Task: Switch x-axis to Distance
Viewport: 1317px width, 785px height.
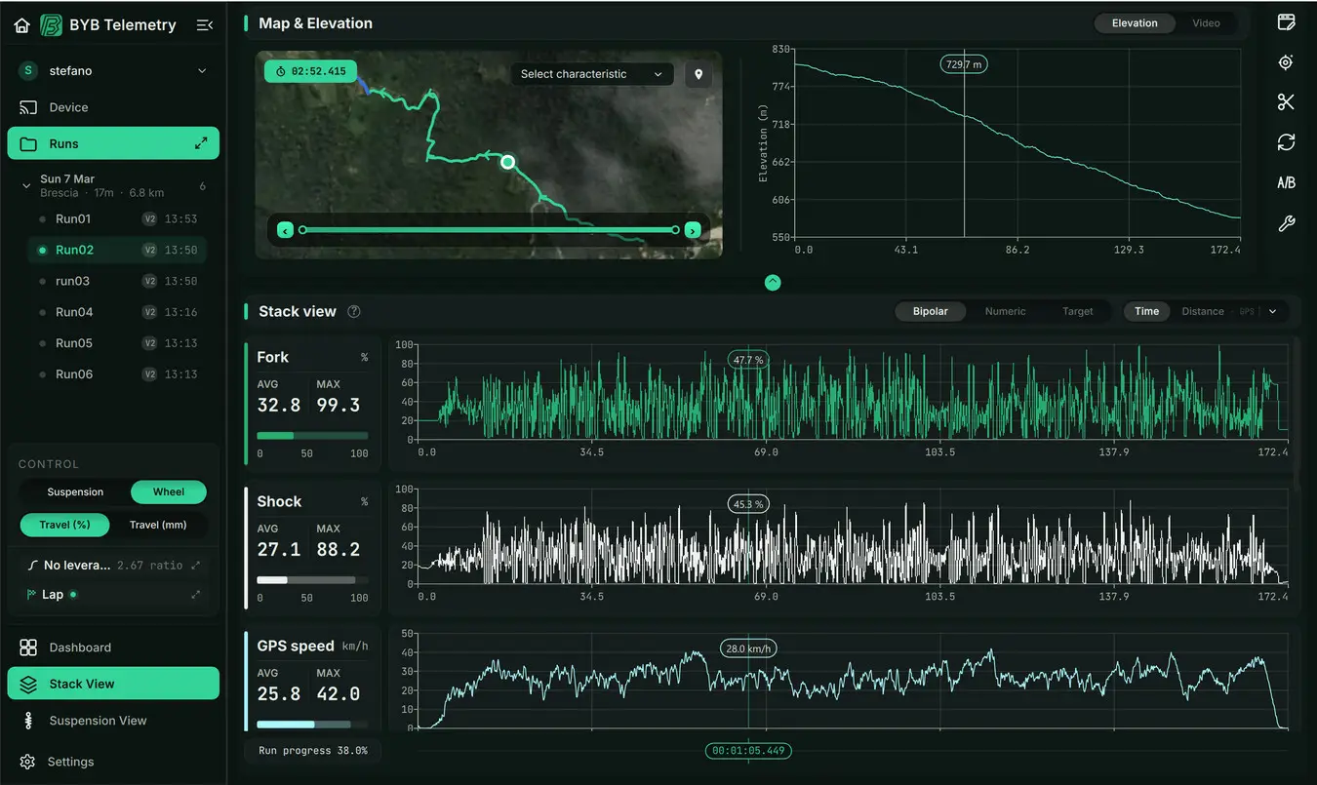Action: coord(1202,312)
